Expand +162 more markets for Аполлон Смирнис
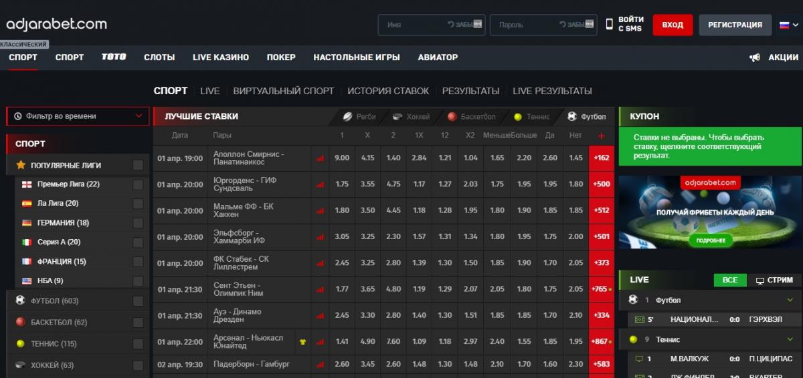Image resolution: width=803 pixels, height=378 pixels. pos(602,158)
